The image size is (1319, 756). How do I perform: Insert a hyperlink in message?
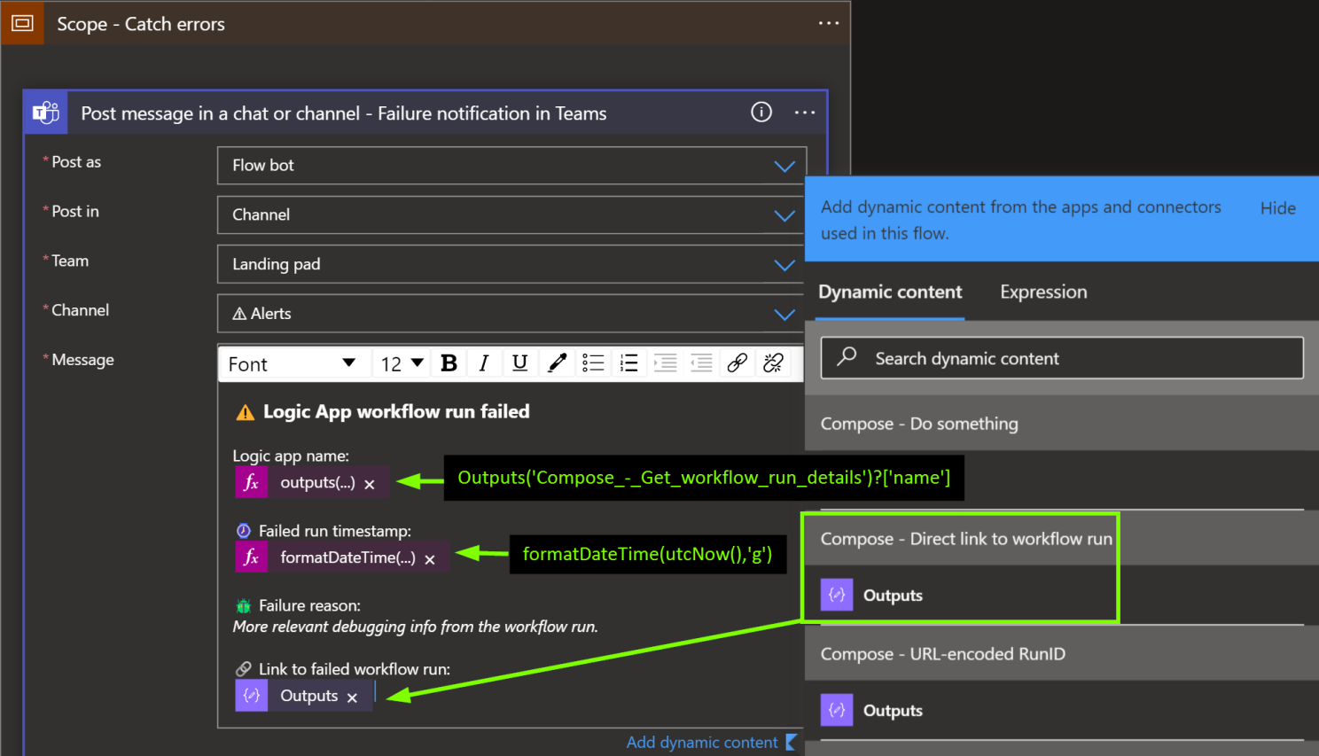coord(737,363)
